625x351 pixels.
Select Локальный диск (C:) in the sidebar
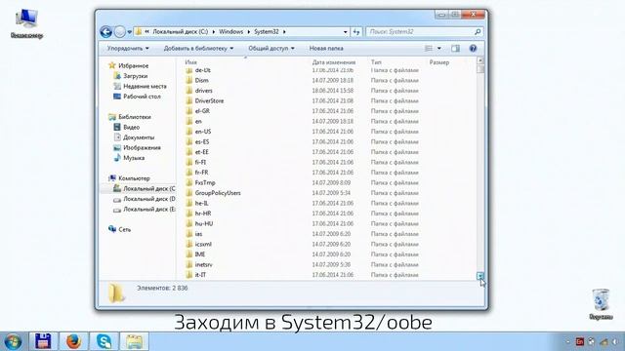point(149,188)
